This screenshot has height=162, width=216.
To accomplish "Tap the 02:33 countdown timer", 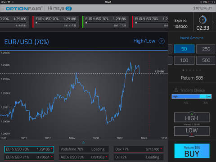I will coord(202,28).
